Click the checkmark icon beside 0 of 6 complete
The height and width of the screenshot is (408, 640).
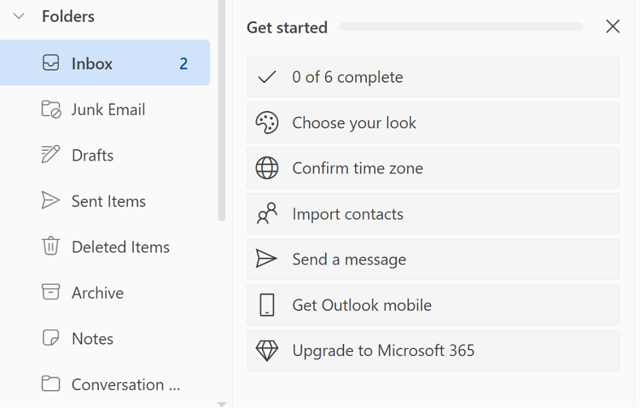point(267,77)
